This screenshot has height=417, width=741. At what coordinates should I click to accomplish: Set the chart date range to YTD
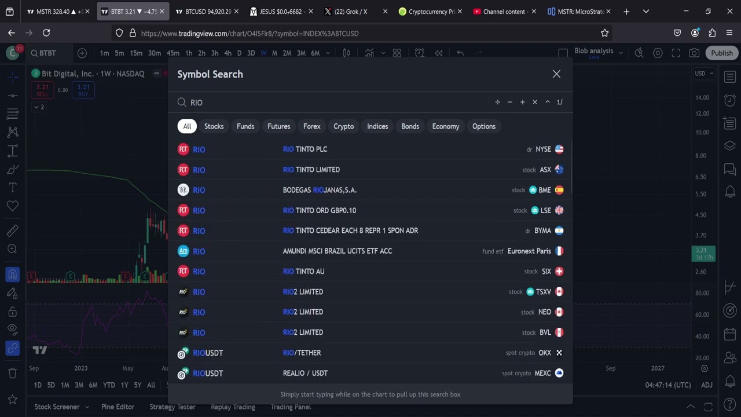(109, 385)
